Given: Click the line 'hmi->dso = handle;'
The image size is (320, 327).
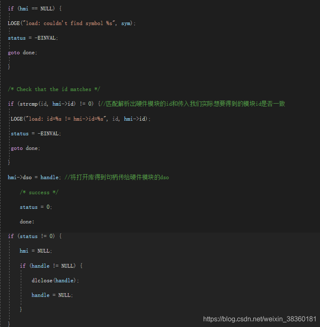Looking at the screenshot, I should (x=34, y=177).
